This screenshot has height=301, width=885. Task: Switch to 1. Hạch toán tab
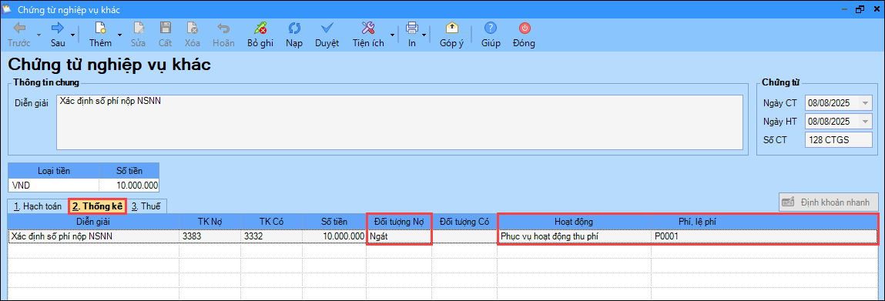tap(37, 206)
